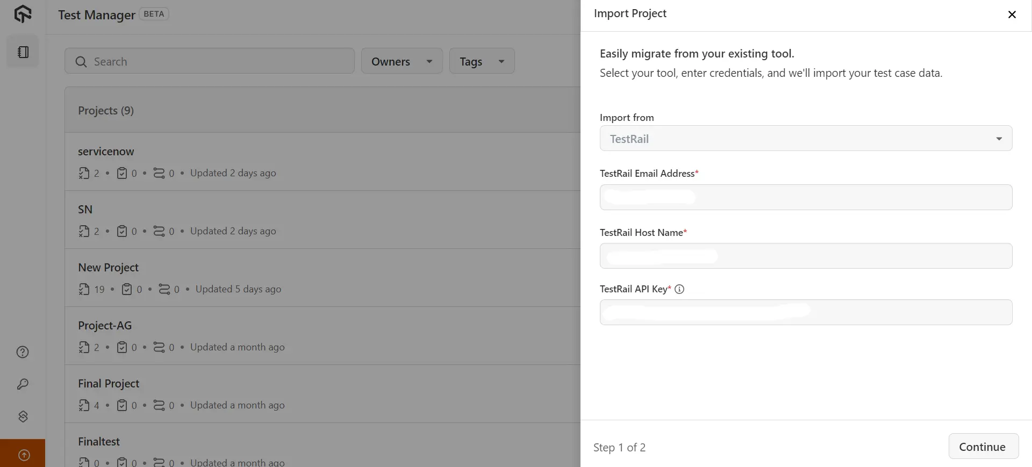Open the servicenow project
1032x467 pixels.
click(x=106, y=152)
